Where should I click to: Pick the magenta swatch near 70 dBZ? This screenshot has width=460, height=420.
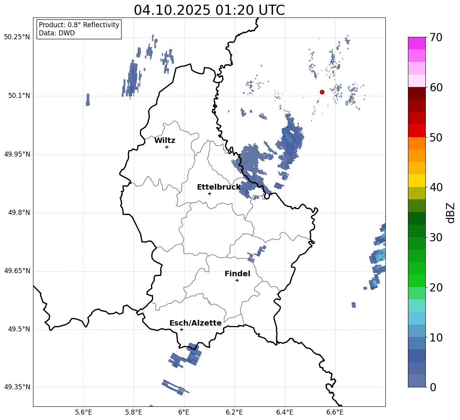point(417,44)
